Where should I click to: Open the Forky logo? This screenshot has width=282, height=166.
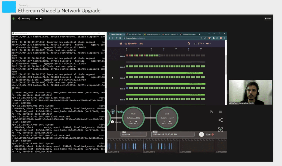click(x=118, y=112)
